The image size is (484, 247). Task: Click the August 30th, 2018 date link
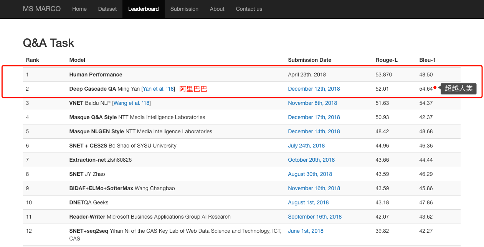tap(310, 174)
